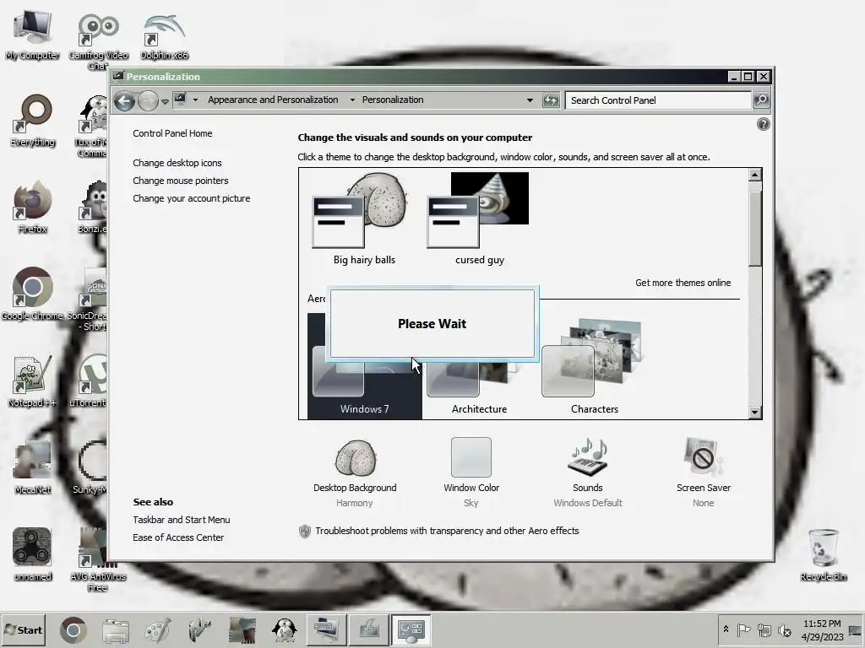Image resolution: width=865 pixels, height=648 pixels.
Task: Open Window Color settings
Action: 471,472
